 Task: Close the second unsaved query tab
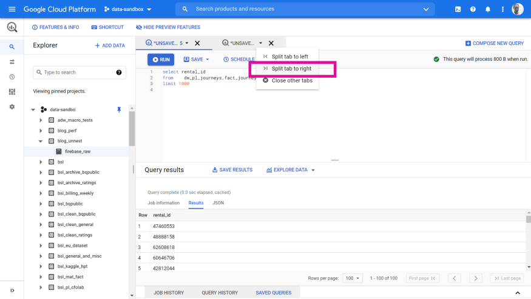(271, 43)
